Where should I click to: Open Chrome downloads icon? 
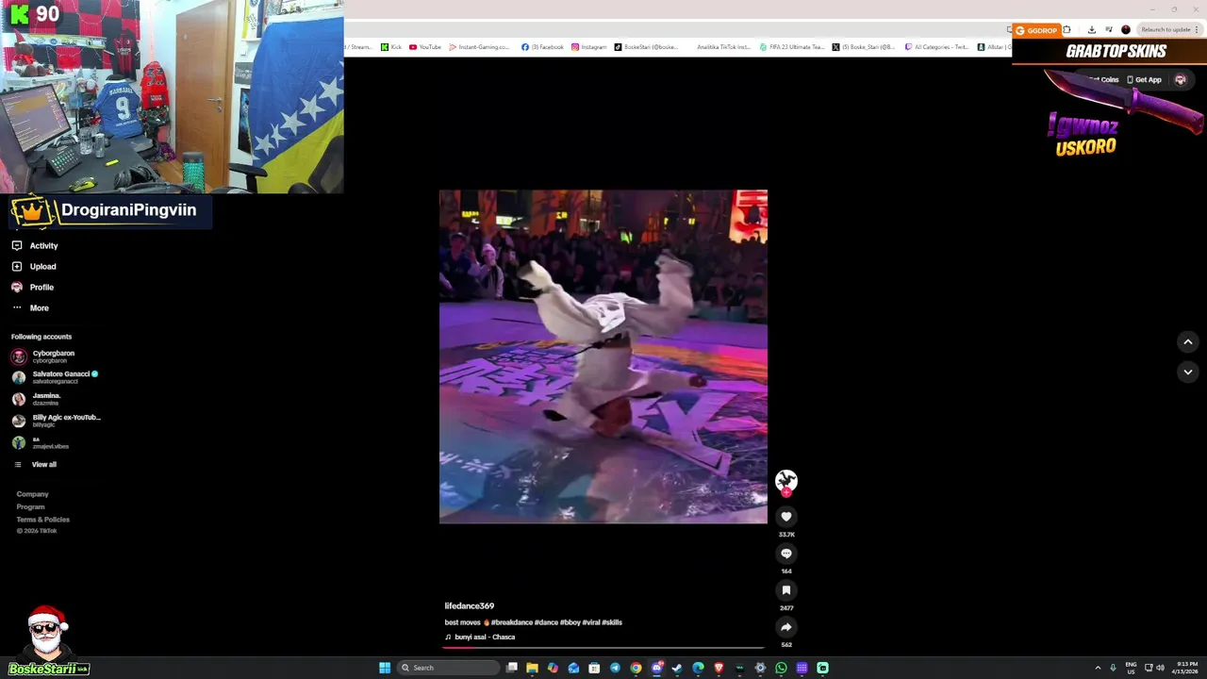pyautogui.click(x=1092, y=30)
